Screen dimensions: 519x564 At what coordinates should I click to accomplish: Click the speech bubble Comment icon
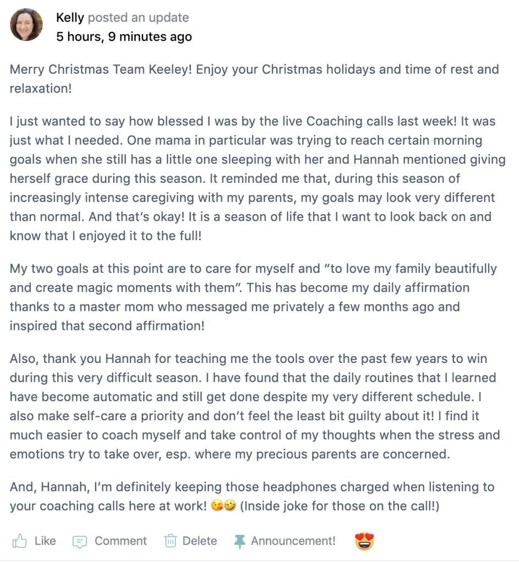[x=80, y=541]
